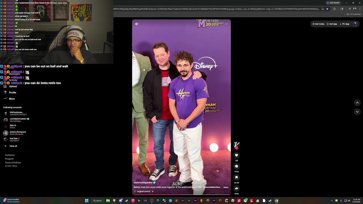The image size is (363, 204).
Task: Open LATENIGHTJIGGY following account
Action: 16,120
